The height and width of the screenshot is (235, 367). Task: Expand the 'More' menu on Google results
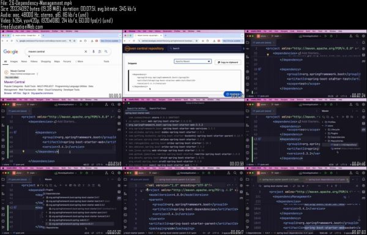click(80, 62)
